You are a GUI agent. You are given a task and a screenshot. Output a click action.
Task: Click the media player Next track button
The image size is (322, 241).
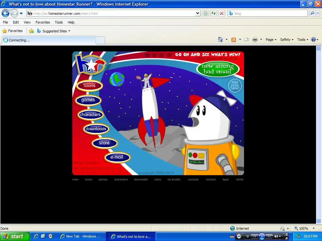pyautogui.click(x=269, y=237)
